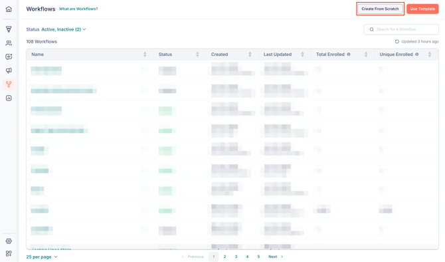Go to the Next page of workflows
The image size is (445, 262).
tap(276, 257)
